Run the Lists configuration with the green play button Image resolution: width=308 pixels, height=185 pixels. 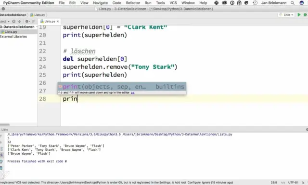[x=299, y=15]
